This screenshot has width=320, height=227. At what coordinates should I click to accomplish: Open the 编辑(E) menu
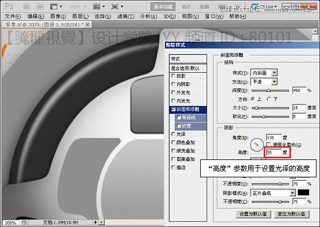[x=36, y=16]
